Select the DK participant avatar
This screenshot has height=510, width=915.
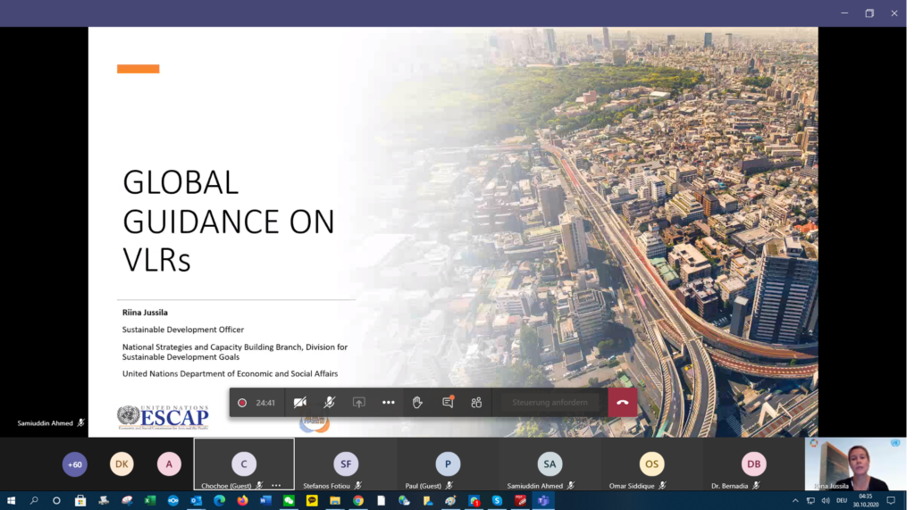[122, 464]
